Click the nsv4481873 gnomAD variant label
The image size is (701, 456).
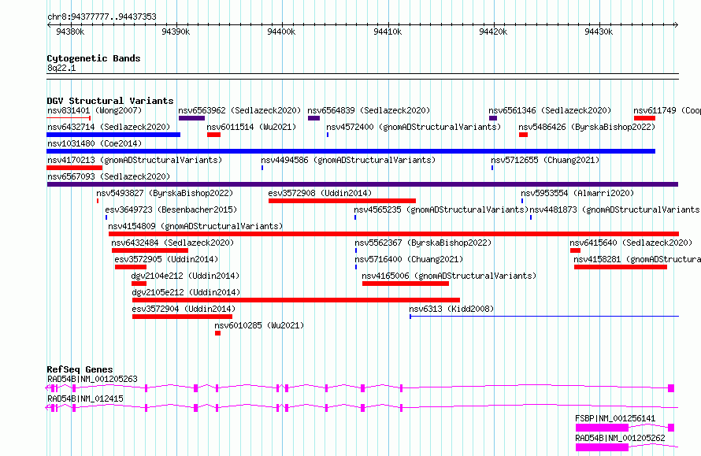coord(614,209)
